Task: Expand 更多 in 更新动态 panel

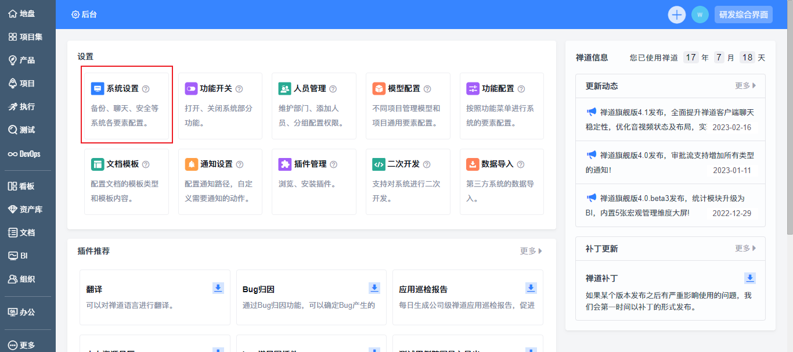Action: point(745,86)
